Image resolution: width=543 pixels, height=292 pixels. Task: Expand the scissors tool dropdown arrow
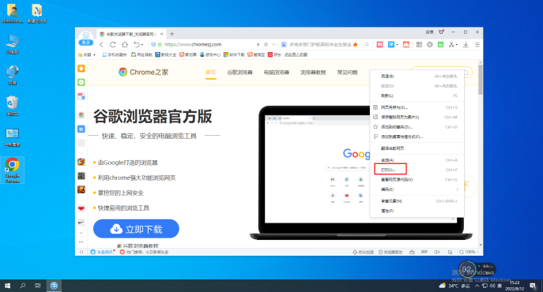457,45
